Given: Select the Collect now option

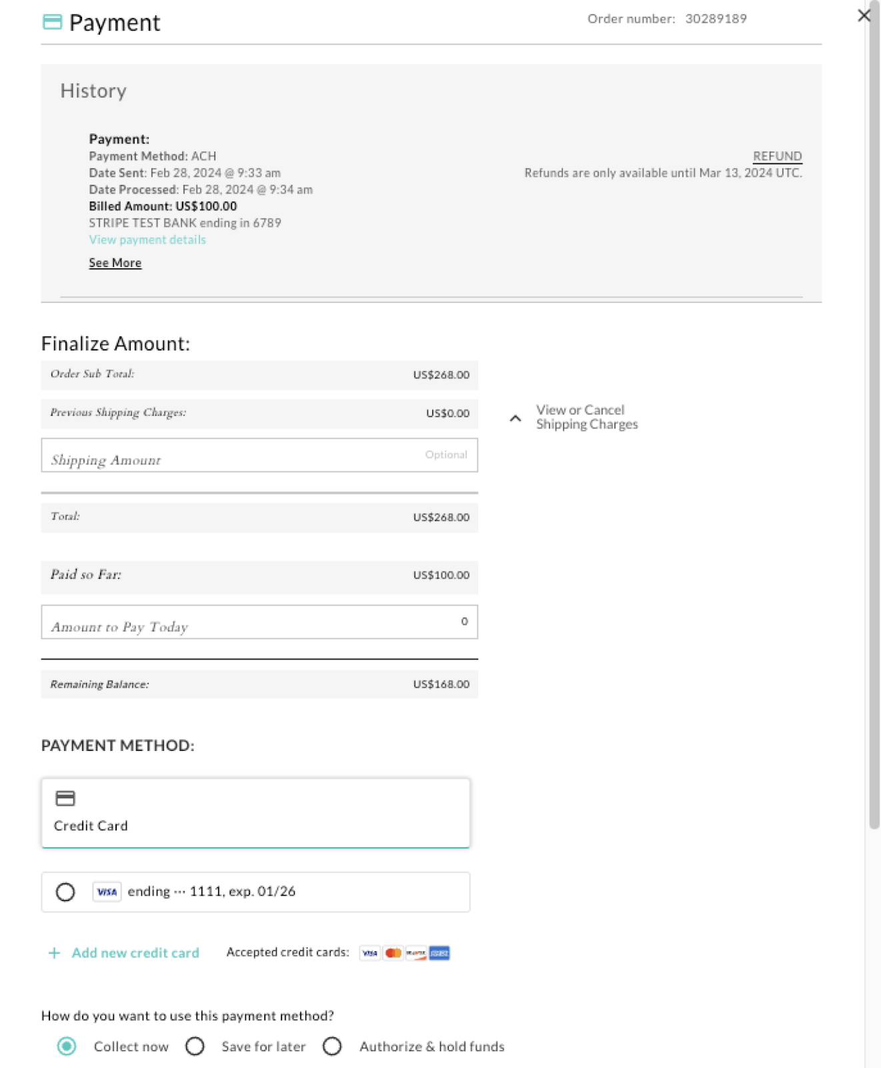Looking at the screenshot, I should (67, 1047).
